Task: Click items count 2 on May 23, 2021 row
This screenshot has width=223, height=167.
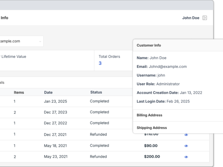Action: pos(14,157)
